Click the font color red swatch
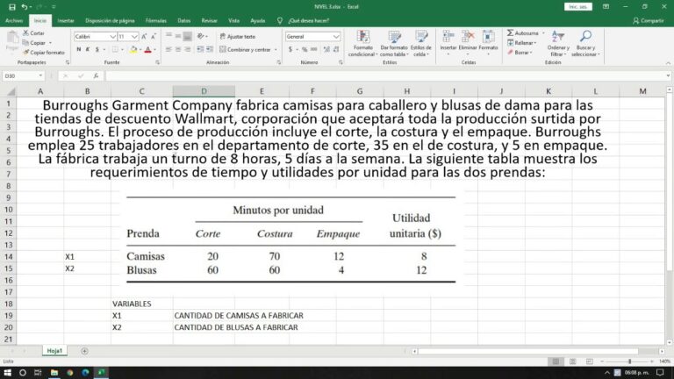This screenshot has height=379, width=674. (x=147, y=50)
